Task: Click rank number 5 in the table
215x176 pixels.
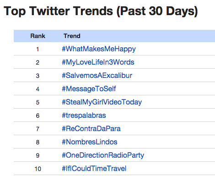Action: tap(38, 102)
